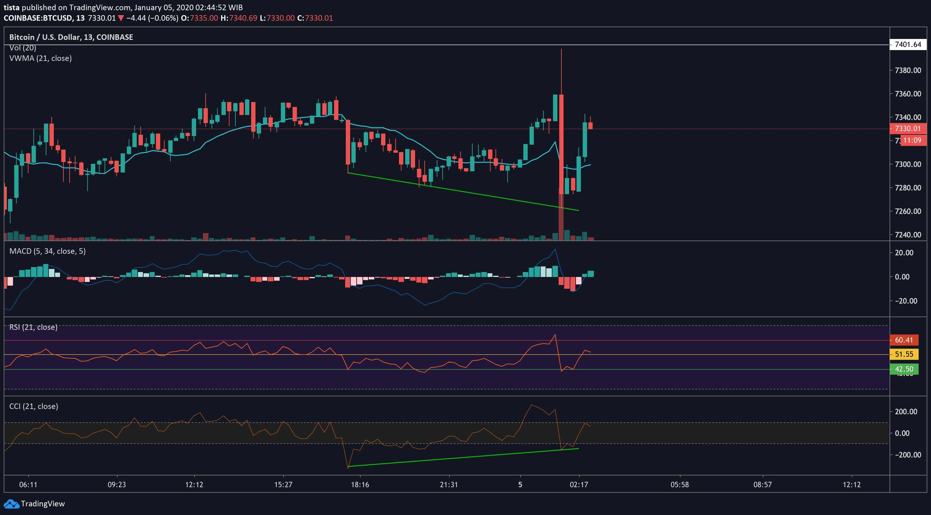Click the header C:7330.01 close value
This screenshot has width=931, height=515.
[x=315, y=18]
